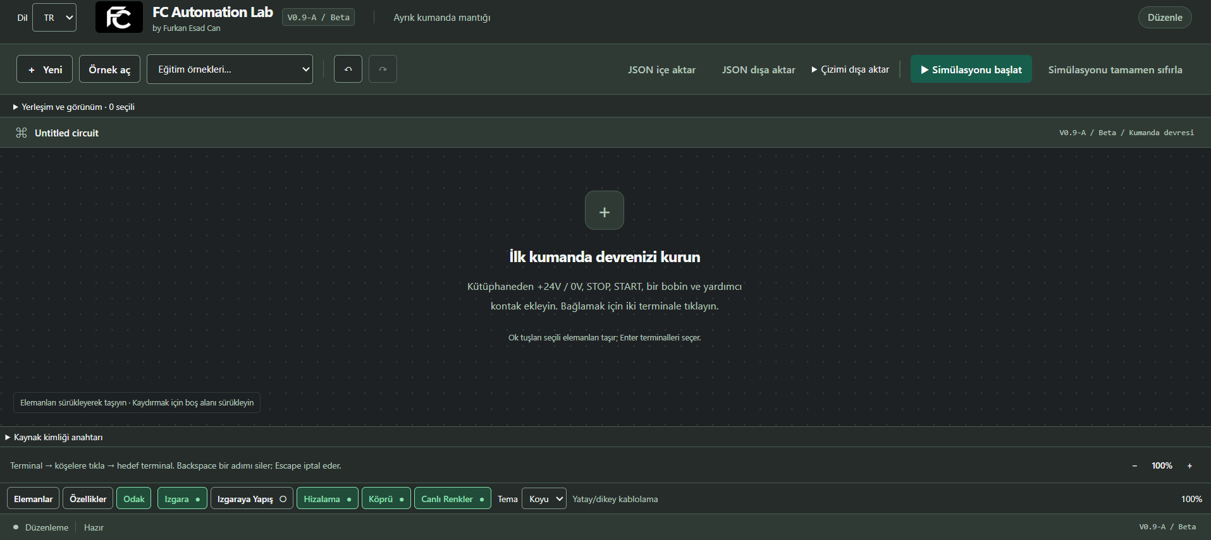This screenshot has height=540, width=1211.
Task: Toggle Odak focus mode
Action: coord(134,498)
